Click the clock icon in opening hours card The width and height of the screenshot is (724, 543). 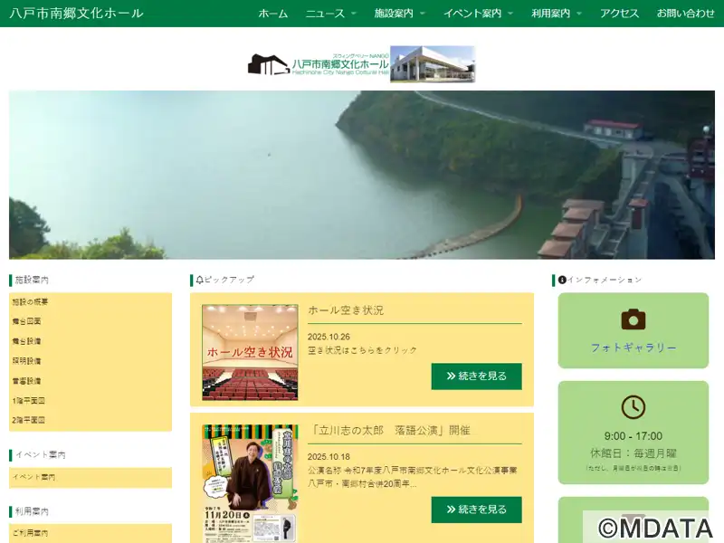coord(633,407)
